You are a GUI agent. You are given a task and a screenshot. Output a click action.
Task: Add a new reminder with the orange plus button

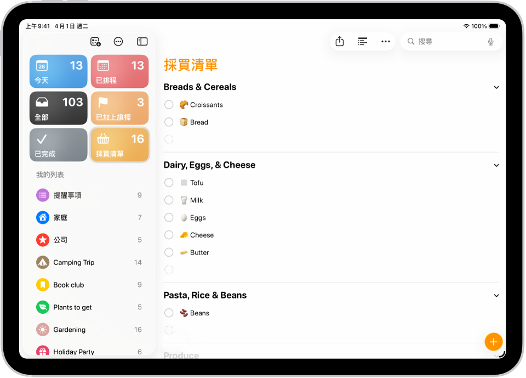point(494,341)
